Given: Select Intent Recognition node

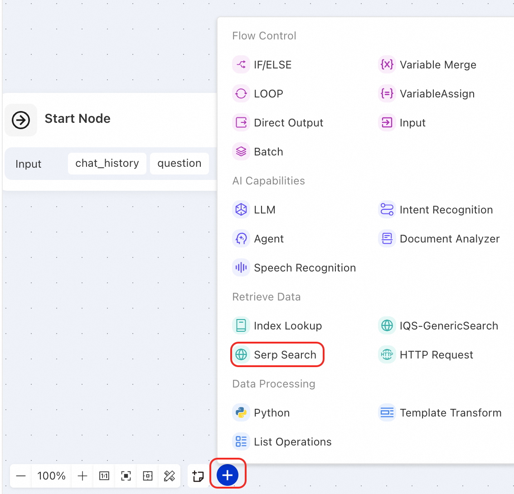Looking at the screenshot, I should pyautogui.click(x=436, y=210).
